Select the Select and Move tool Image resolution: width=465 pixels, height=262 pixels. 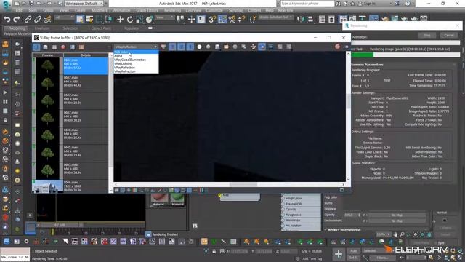pos(120,20)
